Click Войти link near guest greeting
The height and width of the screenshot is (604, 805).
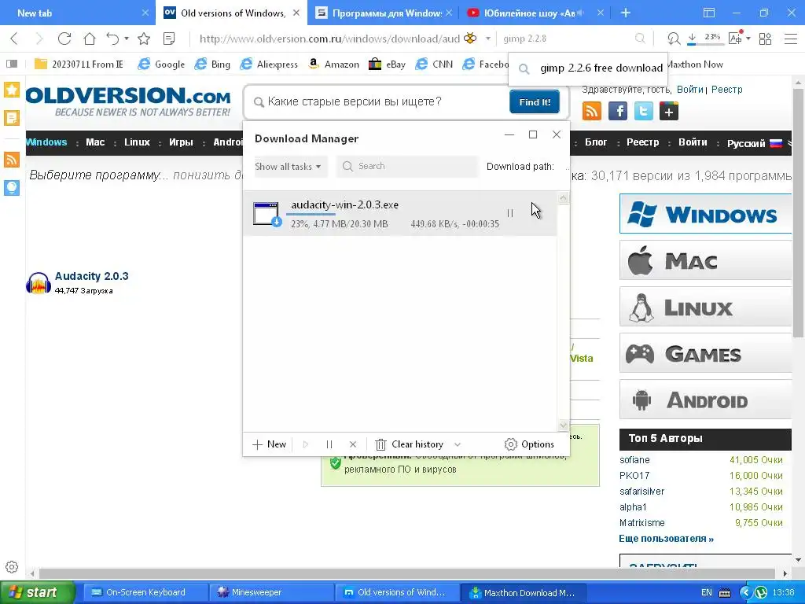click(x=689, y=90)
